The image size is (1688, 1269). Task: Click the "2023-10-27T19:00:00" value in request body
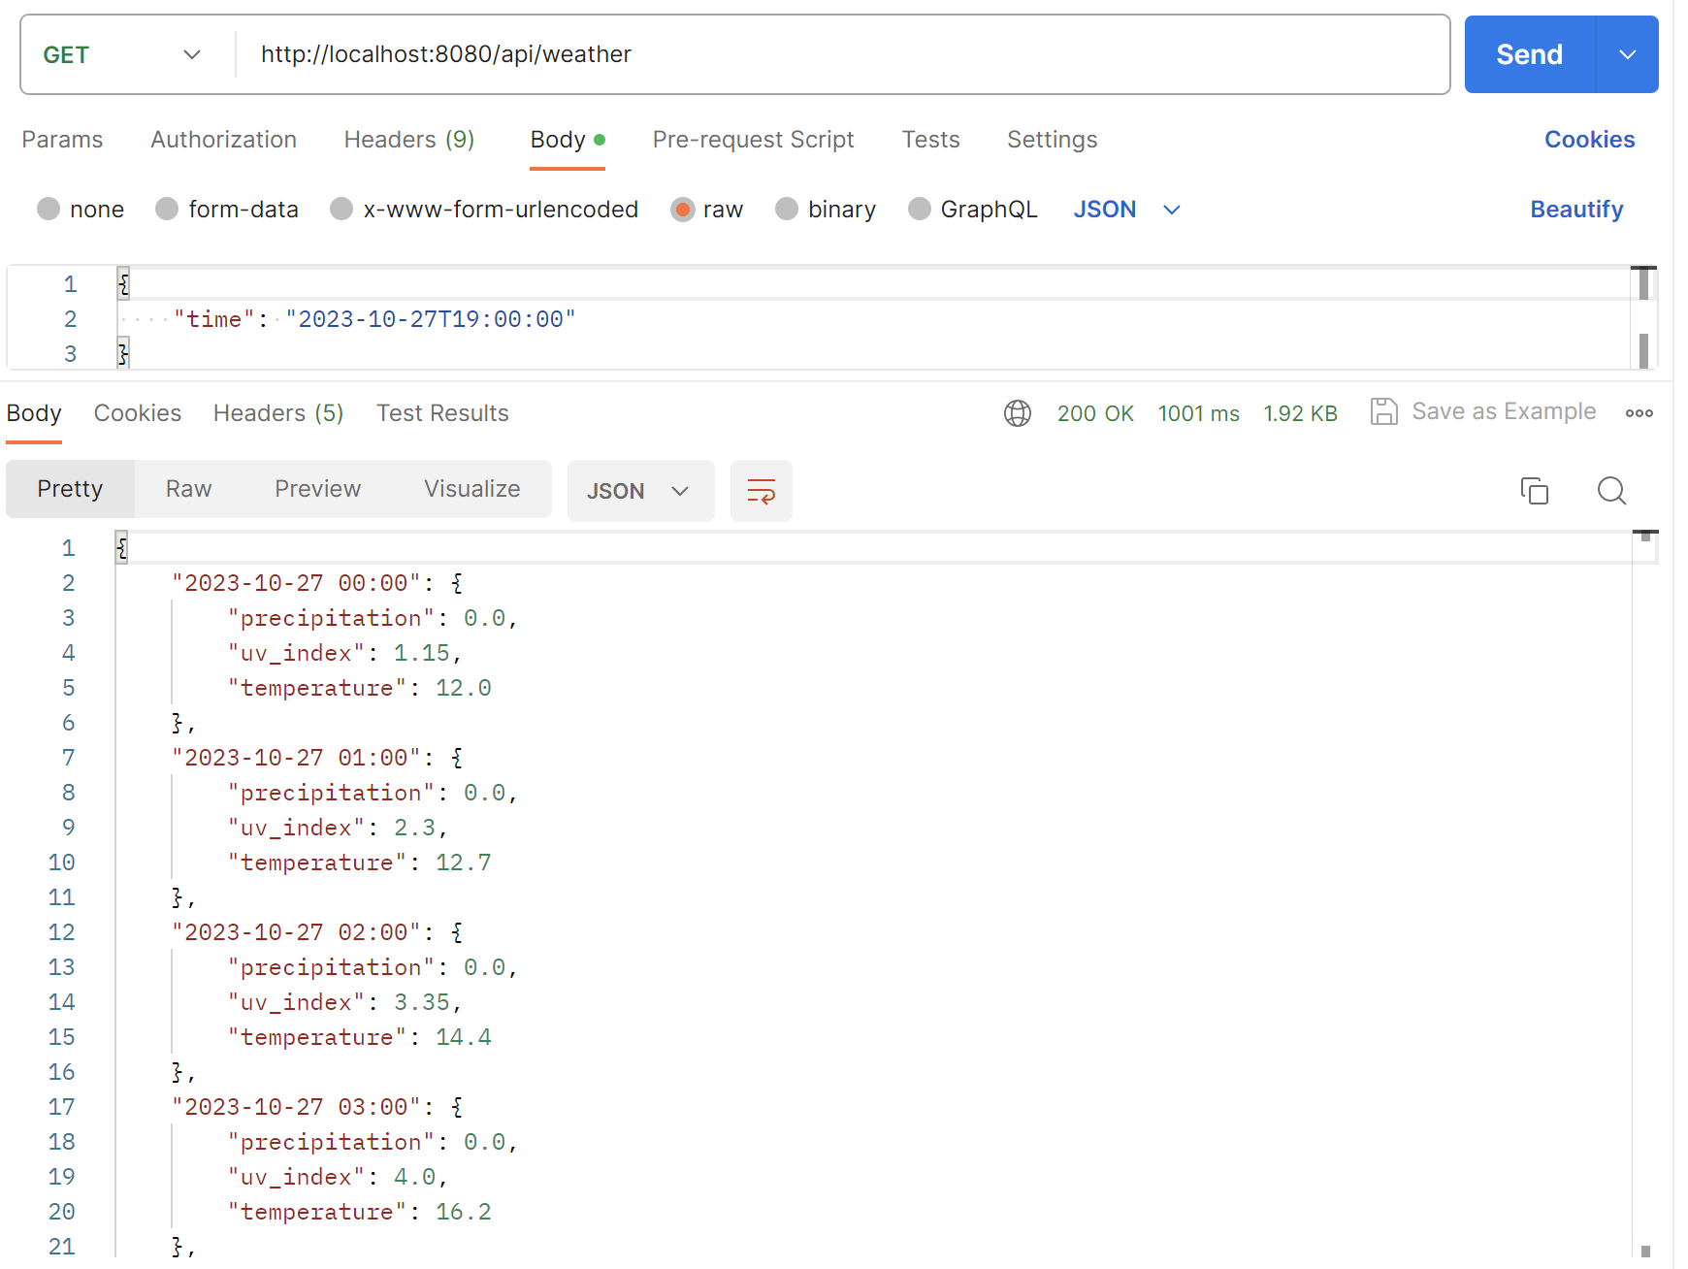click(431, 319)
